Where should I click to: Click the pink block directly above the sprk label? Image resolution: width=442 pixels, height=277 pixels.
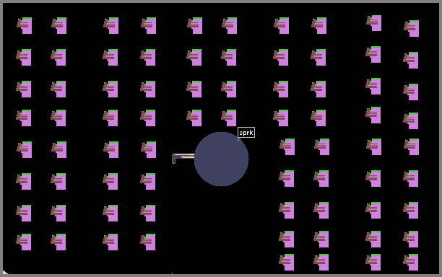coord(229,118)
